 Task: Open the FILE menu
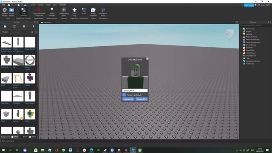pos(3,5)
